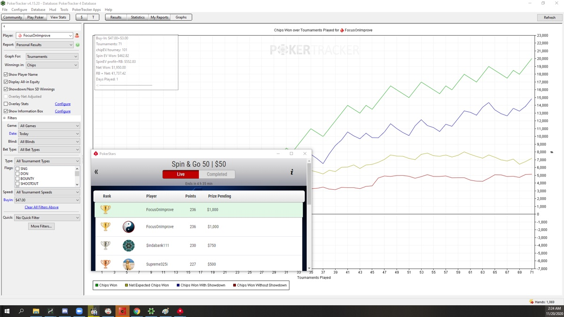Viewport: 564px width, 317px height.
Task: Toggle Display All-in Equity checkbox
Action: 6,82
